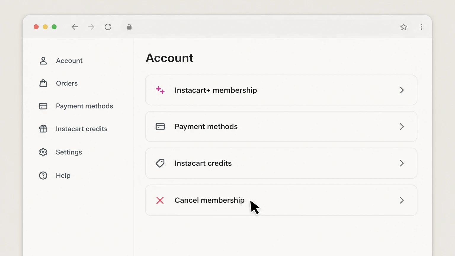Expand Instacart+ membership via its chevron
Viewport: 455px width, 256px height.
coord(402,90)
